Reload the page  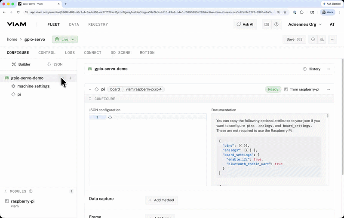click(18, 12)
